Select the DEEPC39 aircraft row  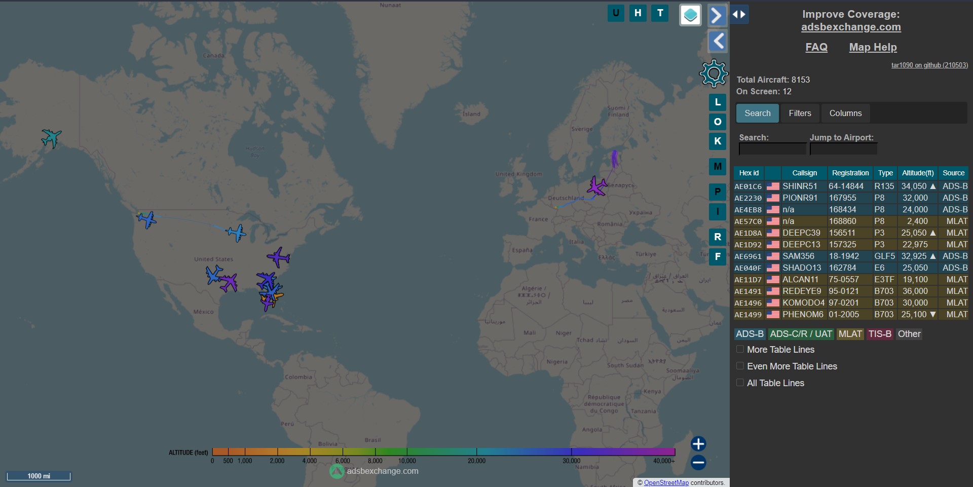(x=851, y=233)
